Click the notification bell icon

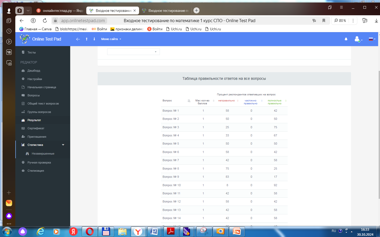(x=346, y=39)
